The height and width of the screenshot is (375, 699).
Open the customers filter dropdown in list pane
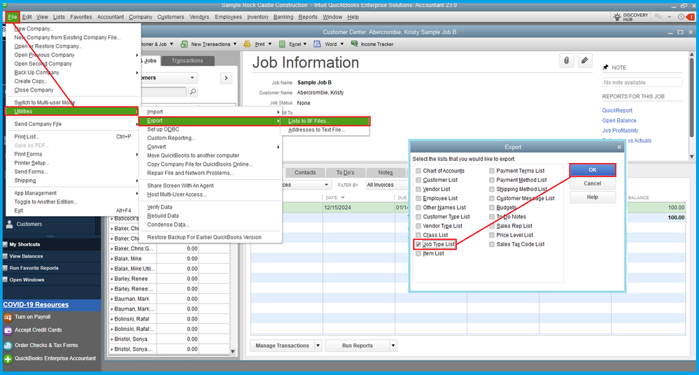(192, 78)
